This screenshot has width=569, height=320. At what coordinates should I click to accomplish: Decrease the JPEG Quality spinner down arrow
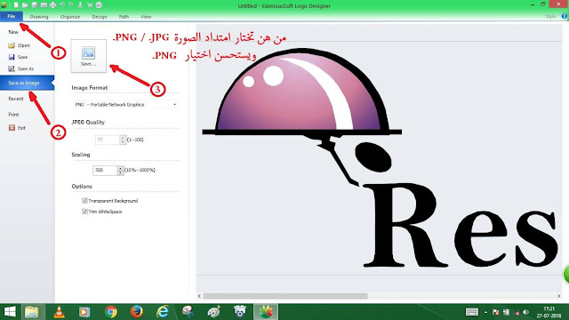click(x=123, y=142)
